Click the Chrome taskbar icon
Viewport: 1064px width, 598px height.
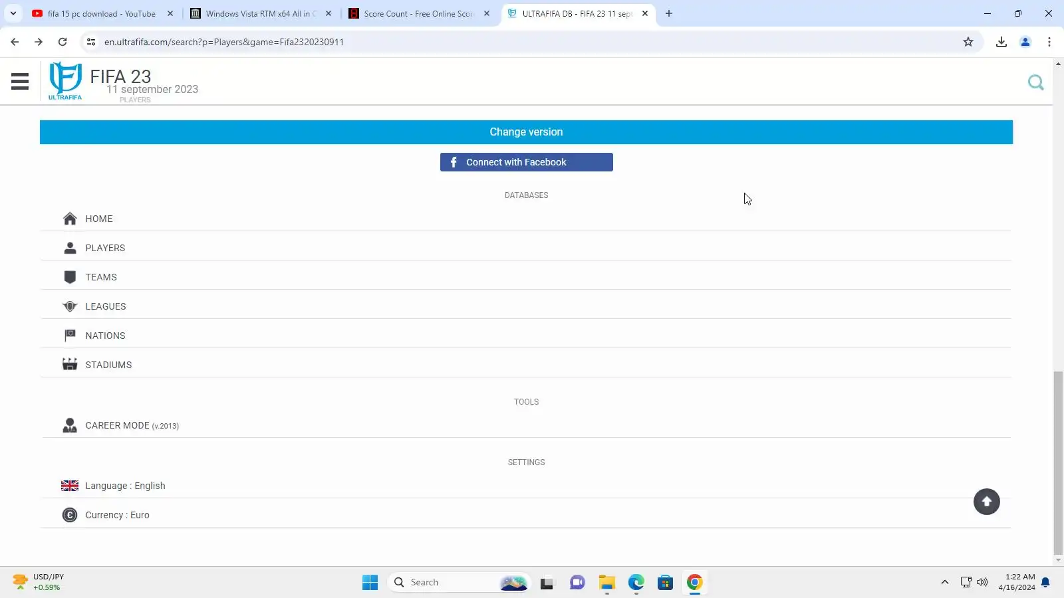pos(694,583)
